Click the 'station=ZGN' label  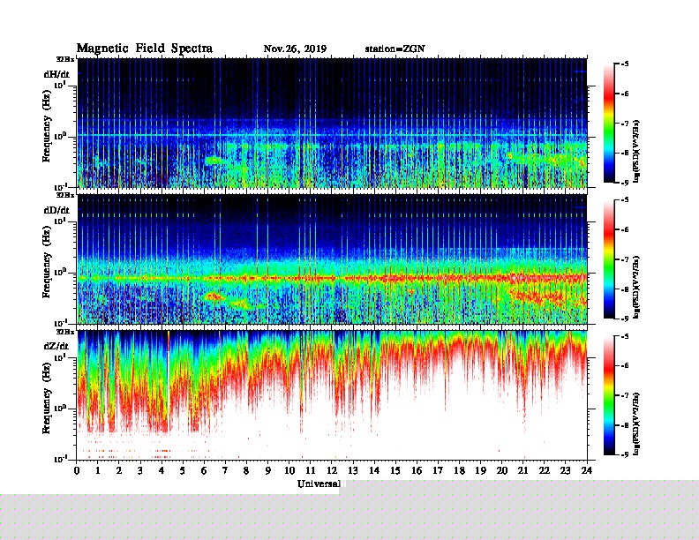point(395,49)
